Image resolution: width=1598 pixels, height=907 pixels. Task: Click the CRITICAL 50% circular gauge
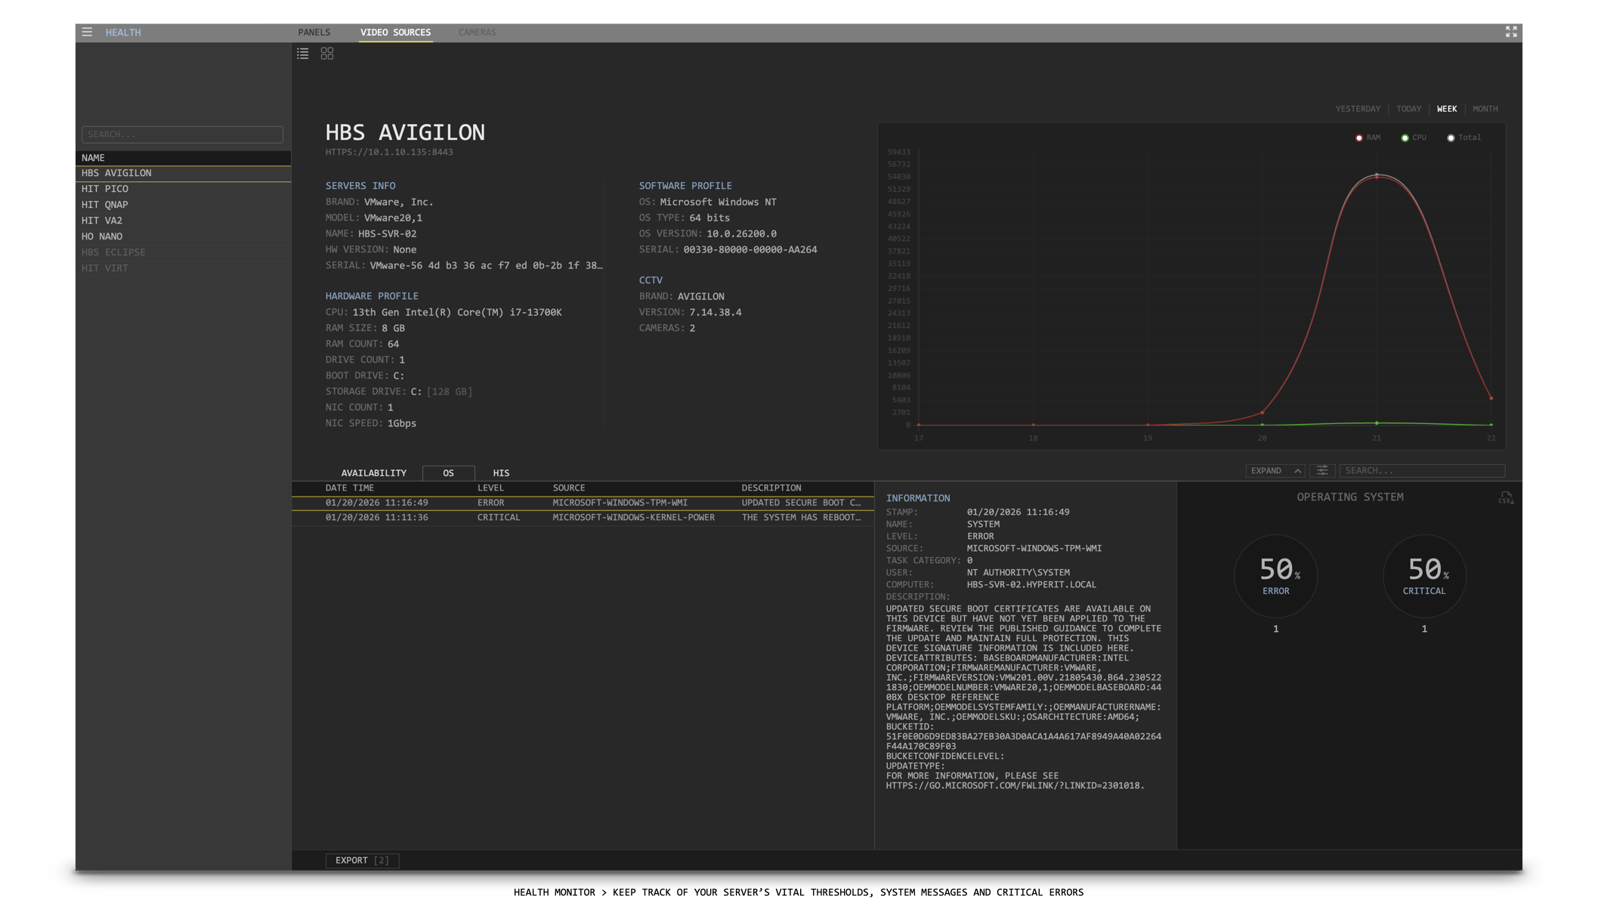(1424, 576)
